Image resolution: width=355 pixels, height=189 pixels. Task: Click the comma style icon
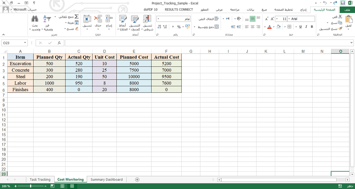tap(173, 27)
